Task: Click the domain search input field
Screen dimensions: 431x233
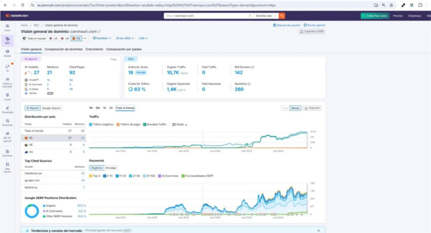Action: 208,16
